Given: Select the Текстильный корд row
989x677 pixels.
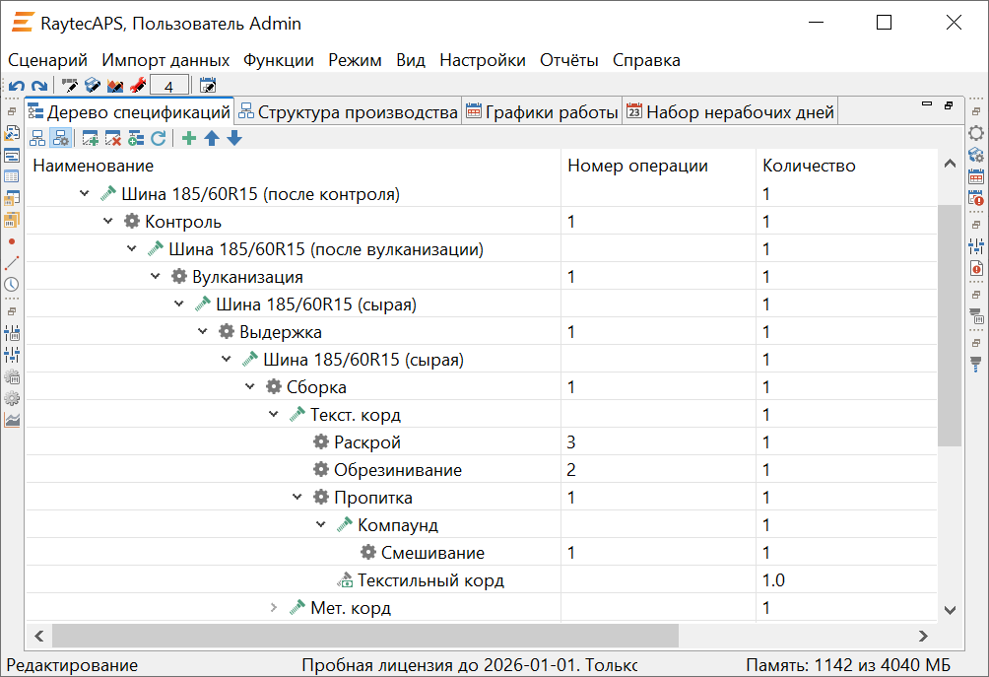Looking at the screenshot, I should click(x=482, y=580).
